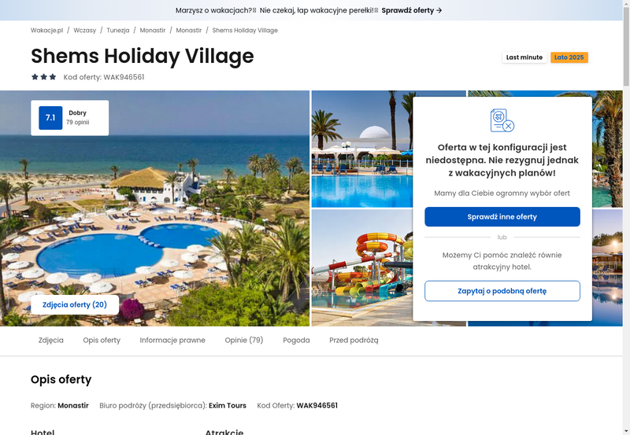The width and height of the screenshot is (630, 435).
Task: Click the arrow next to Sprawdź oferty
Action: coord(439,10)
